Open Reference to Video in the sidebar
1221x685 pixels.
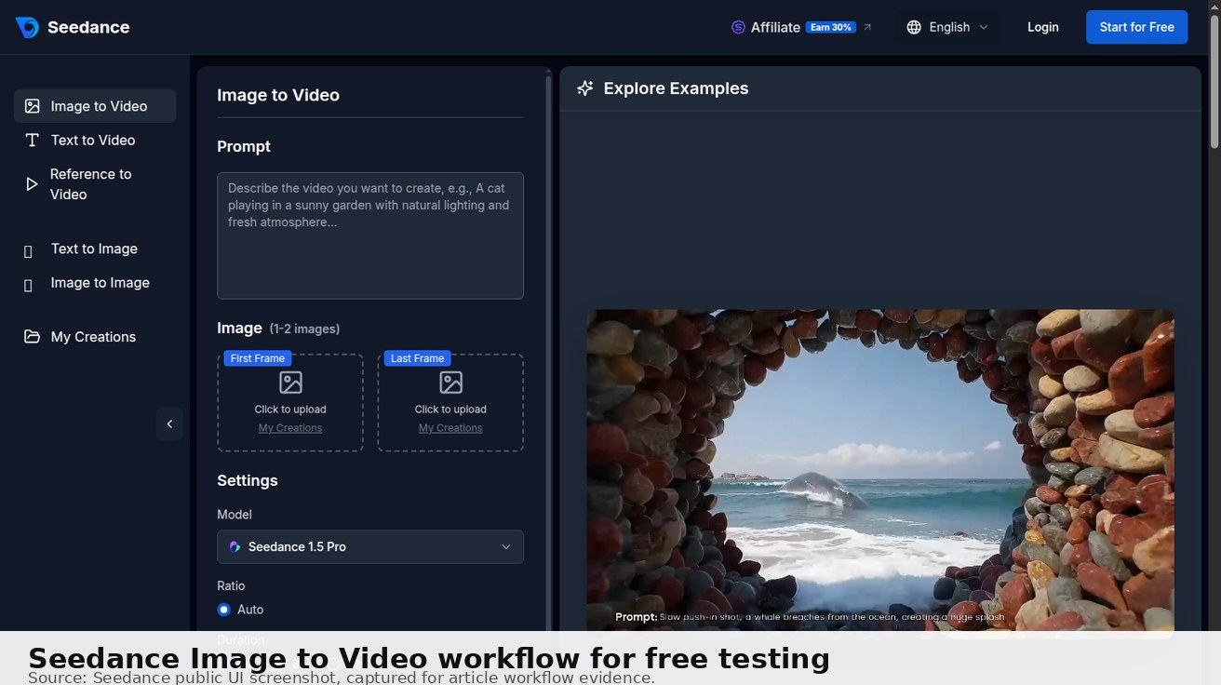95,184
